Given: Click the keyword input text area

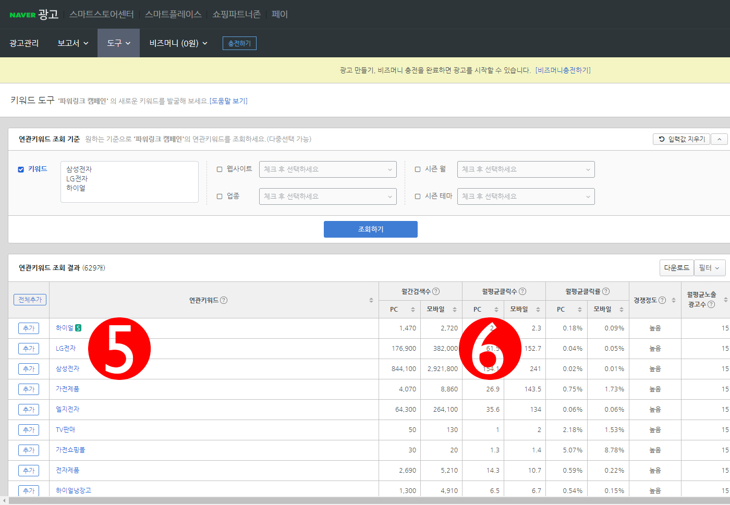Looking at the screenshot, I should click(129, 181).
